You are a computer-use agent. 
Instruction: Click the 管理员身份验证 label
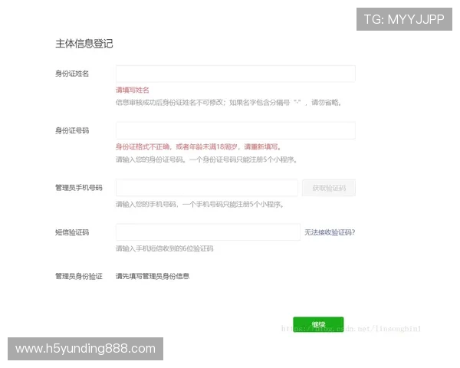(x=79, y=276)
